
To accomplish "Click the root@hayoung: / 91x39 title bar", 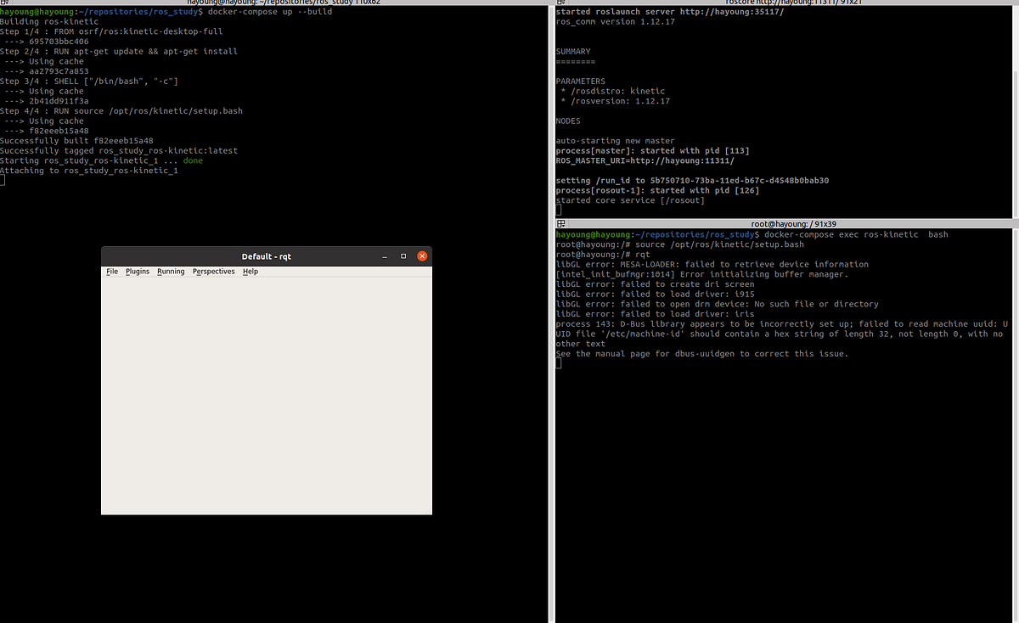I will pyautogui.click(x=792, y=223).
